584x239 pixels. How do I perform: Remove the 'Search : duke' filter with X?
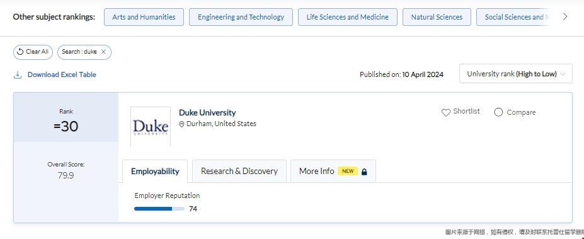103,52
